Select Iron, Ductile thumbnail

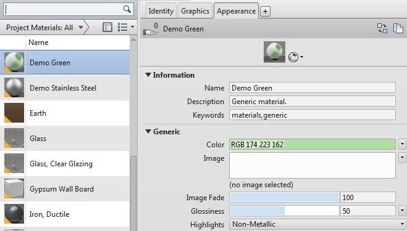point(14,214)
